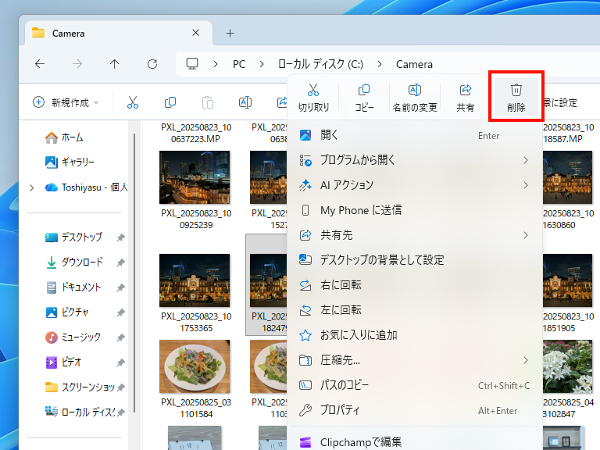Go up one folder level
Viewport: 600px width, 450px height.
click(x=114, y=64)
